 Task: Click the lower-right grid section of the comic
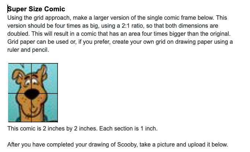[x=45, y=108]
